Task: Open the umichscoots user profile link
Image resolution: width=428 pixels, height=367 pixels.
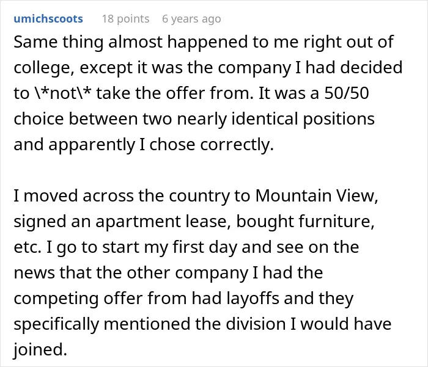Action: pyautogui.click(x=48, y=19)
